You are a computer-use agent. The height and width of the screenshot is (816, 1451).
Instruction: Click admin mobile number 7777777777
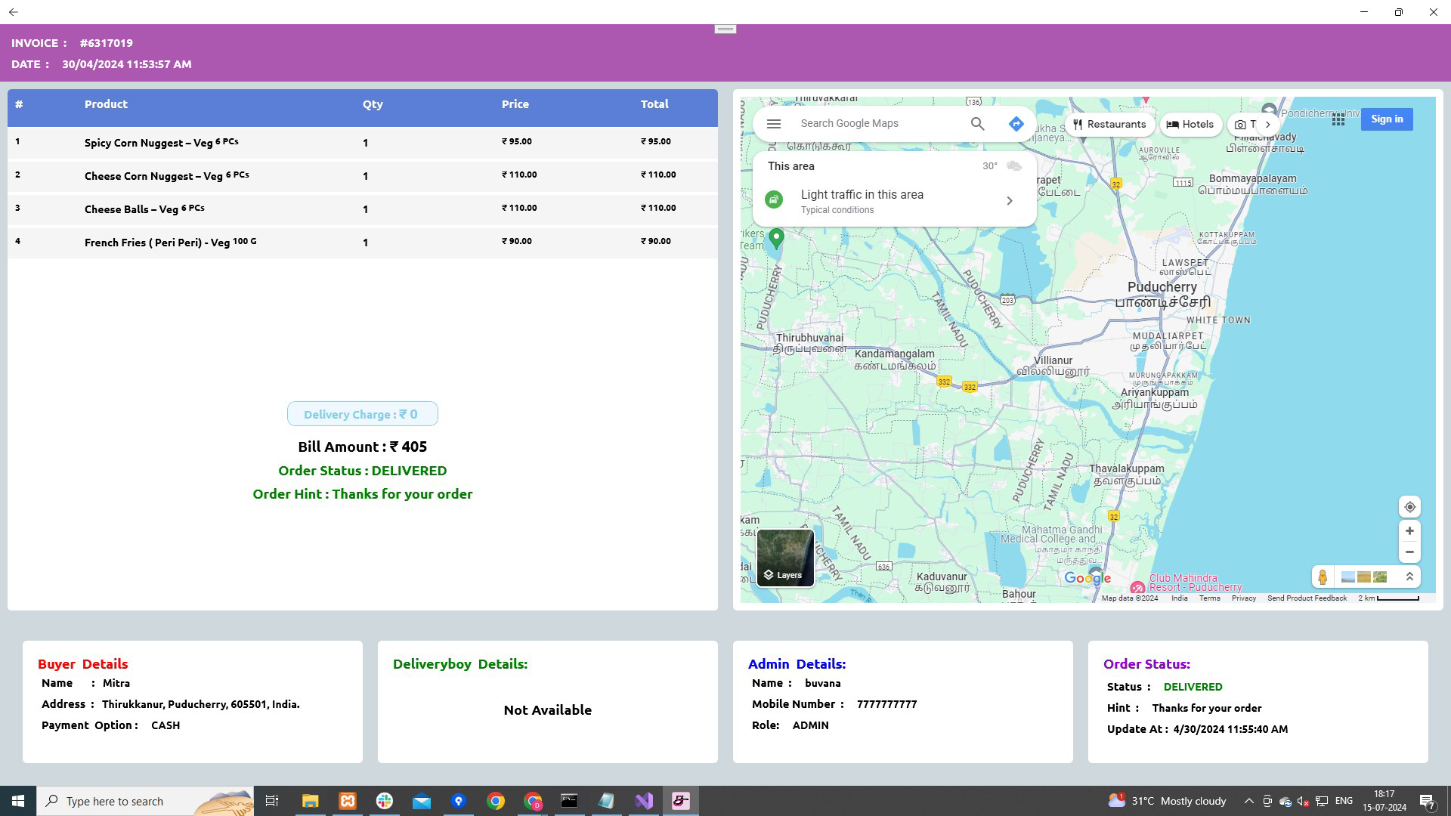point(886,704)
